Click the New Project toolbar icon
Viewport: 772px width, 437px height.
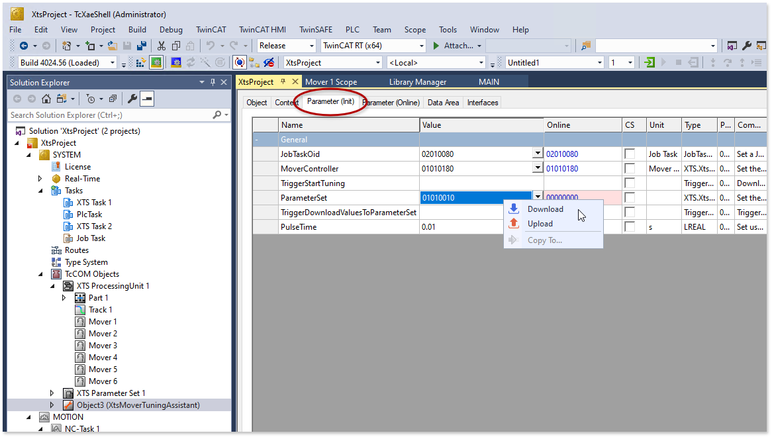[66, 46]
